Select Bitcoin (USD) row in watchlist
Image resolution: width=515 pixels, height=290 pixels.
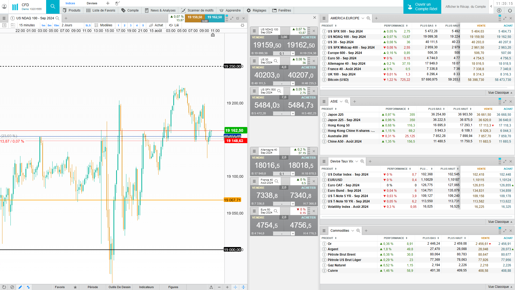pyautogui.click(x=338, y=80)
